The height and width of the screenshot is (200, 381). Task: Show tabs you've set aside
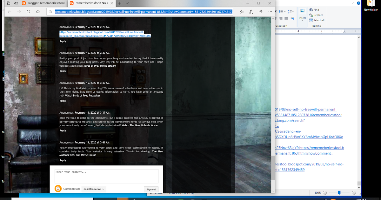8,3
